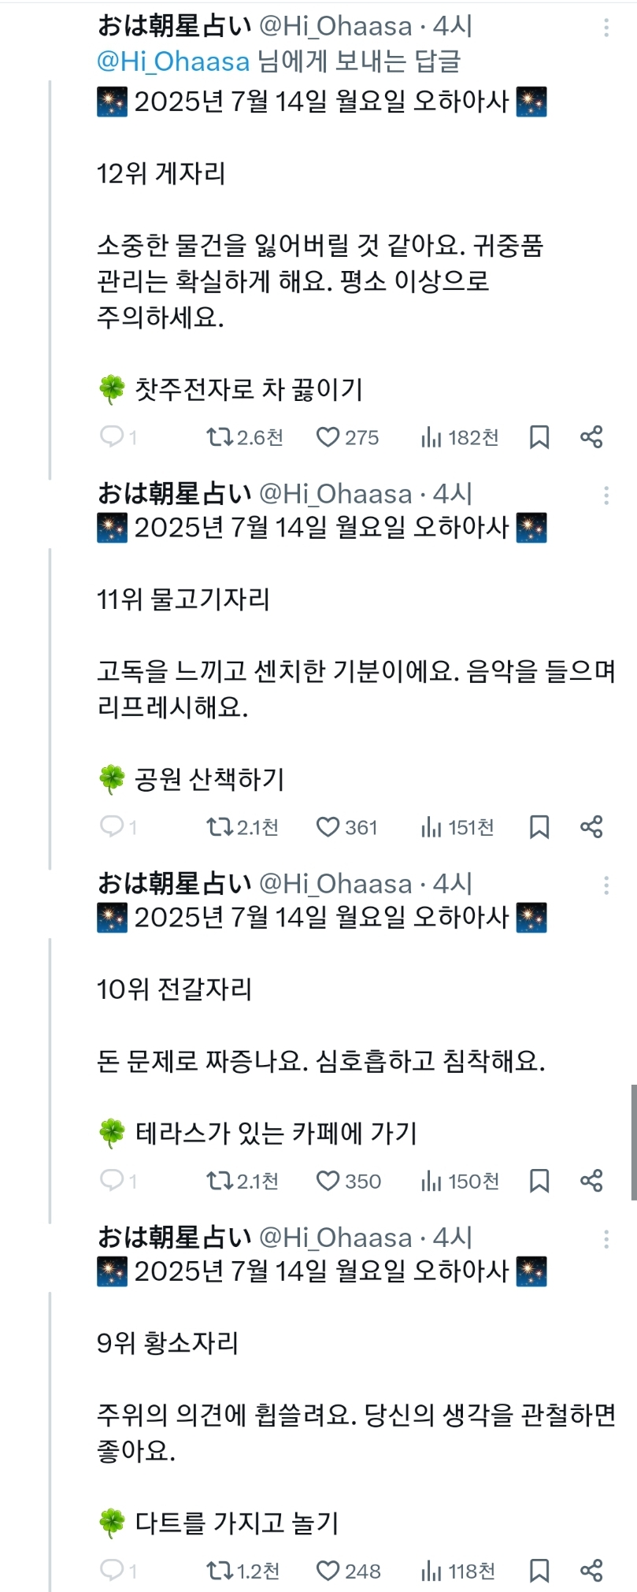Image resolution: width=637 pixels, height=1592 pixels.
Task: Open more options menu on 물고기자리 post
Action: click(x=606, y=495)
